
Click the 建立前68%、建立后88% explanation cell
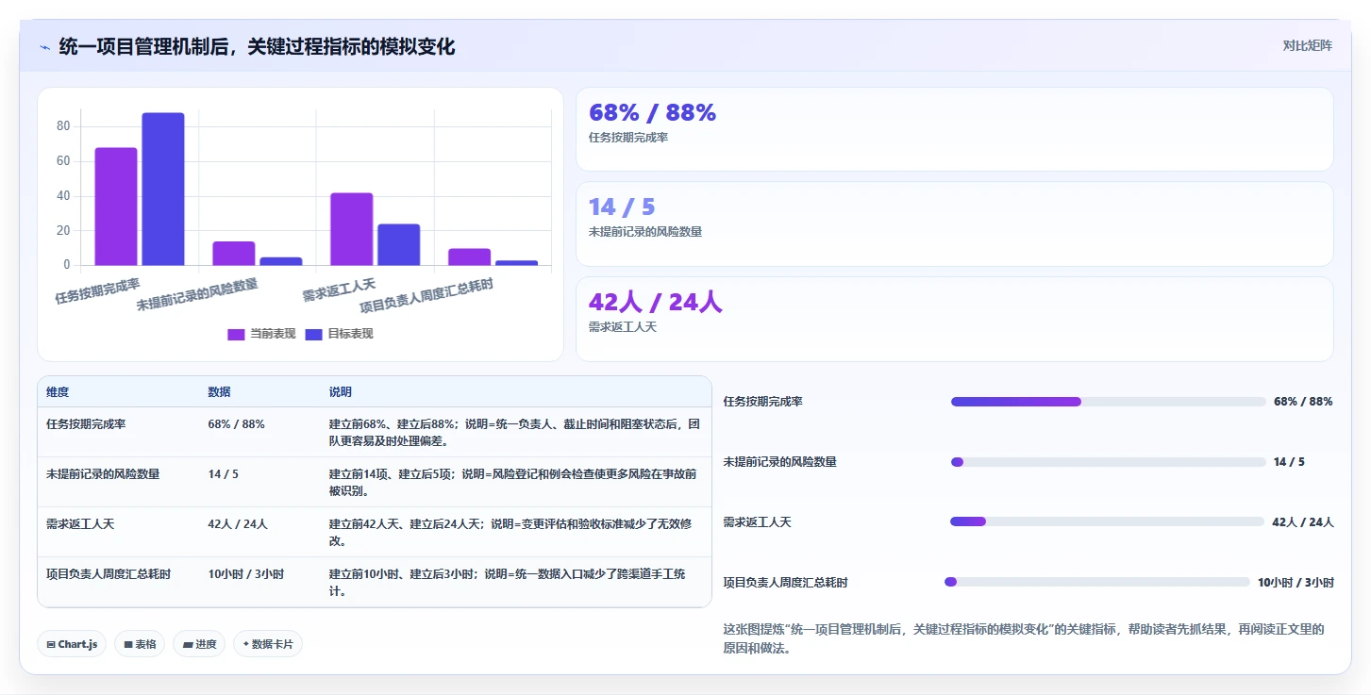pos(514,433)
